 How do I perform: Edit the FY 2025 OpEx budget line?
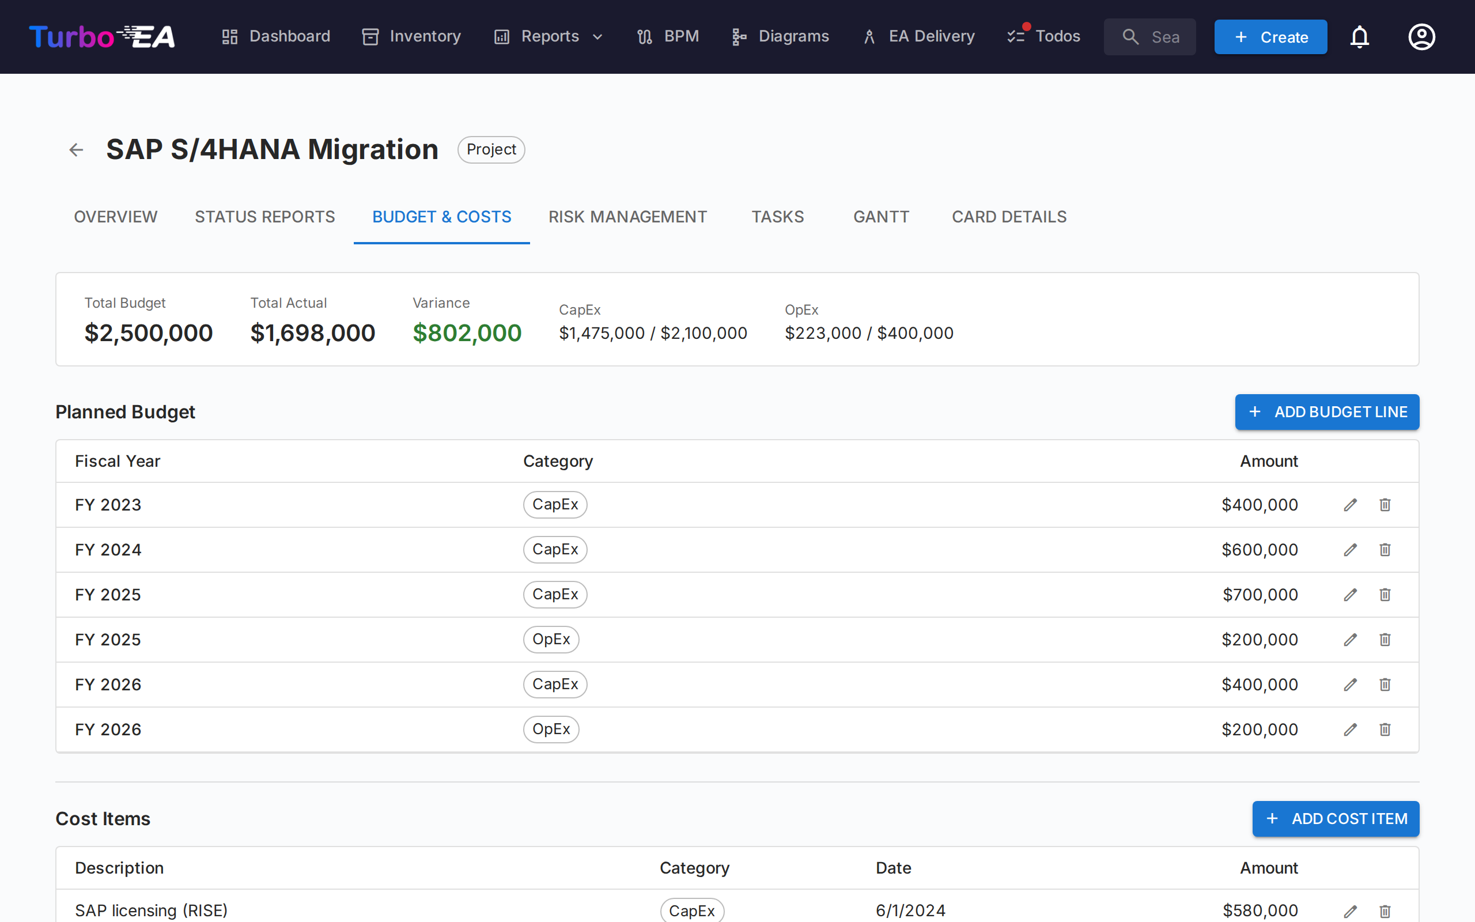(x=1350, y=640)
